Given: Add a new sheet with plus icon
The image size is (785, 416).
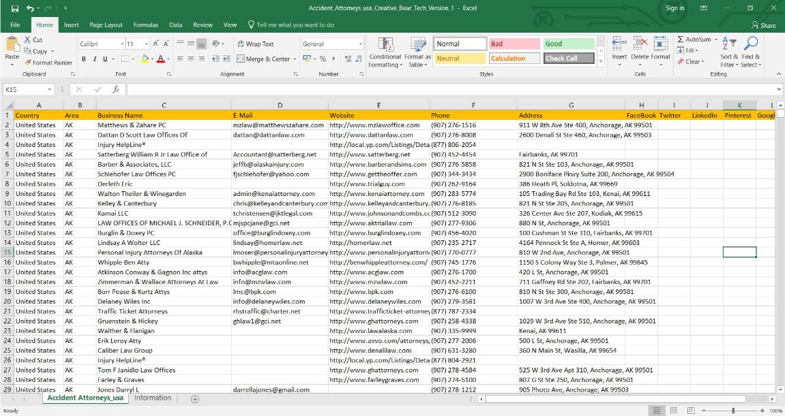Looking at the screenshot, I should click(195, 399).
